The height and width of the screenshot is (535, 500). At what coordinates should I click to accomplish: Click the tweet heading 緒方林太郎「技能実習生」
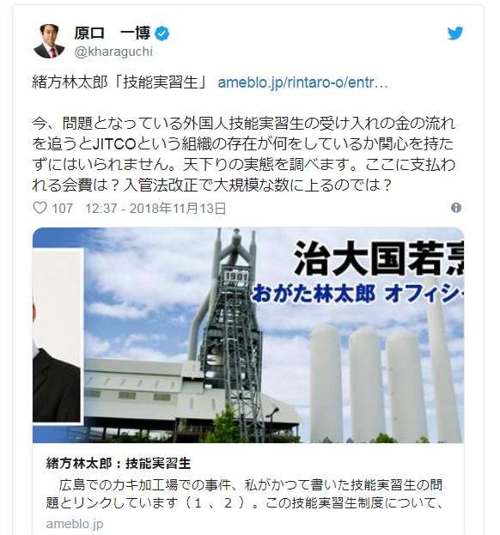pyautogui.click(x=119, y=82)
